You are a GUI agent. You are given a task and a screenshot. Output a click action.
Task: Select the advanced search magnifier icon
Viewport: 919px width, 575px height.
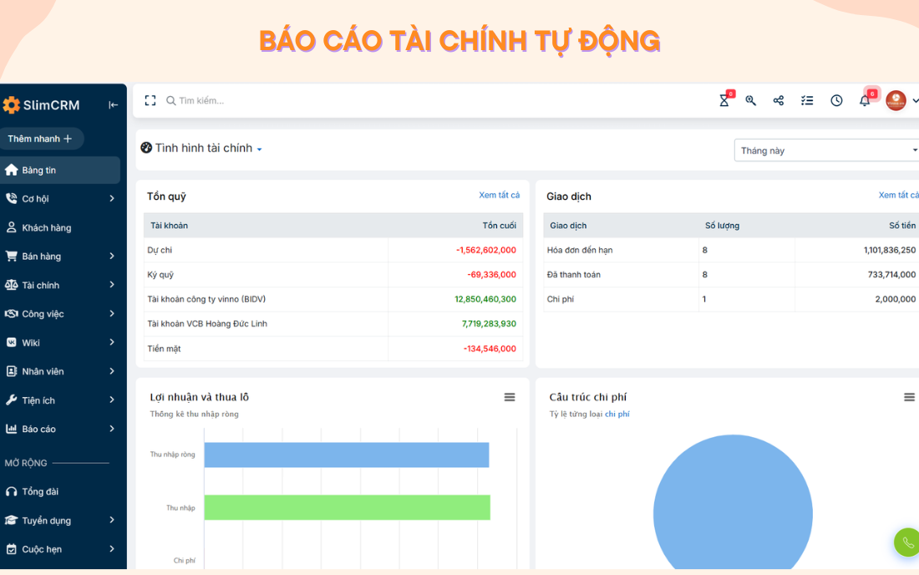[x=750, y=100]
